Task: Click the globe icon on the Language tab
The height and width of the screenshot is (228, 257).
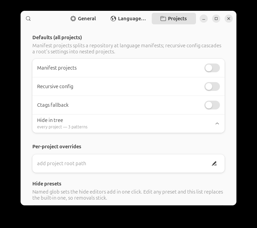Action: pos(113,19)
